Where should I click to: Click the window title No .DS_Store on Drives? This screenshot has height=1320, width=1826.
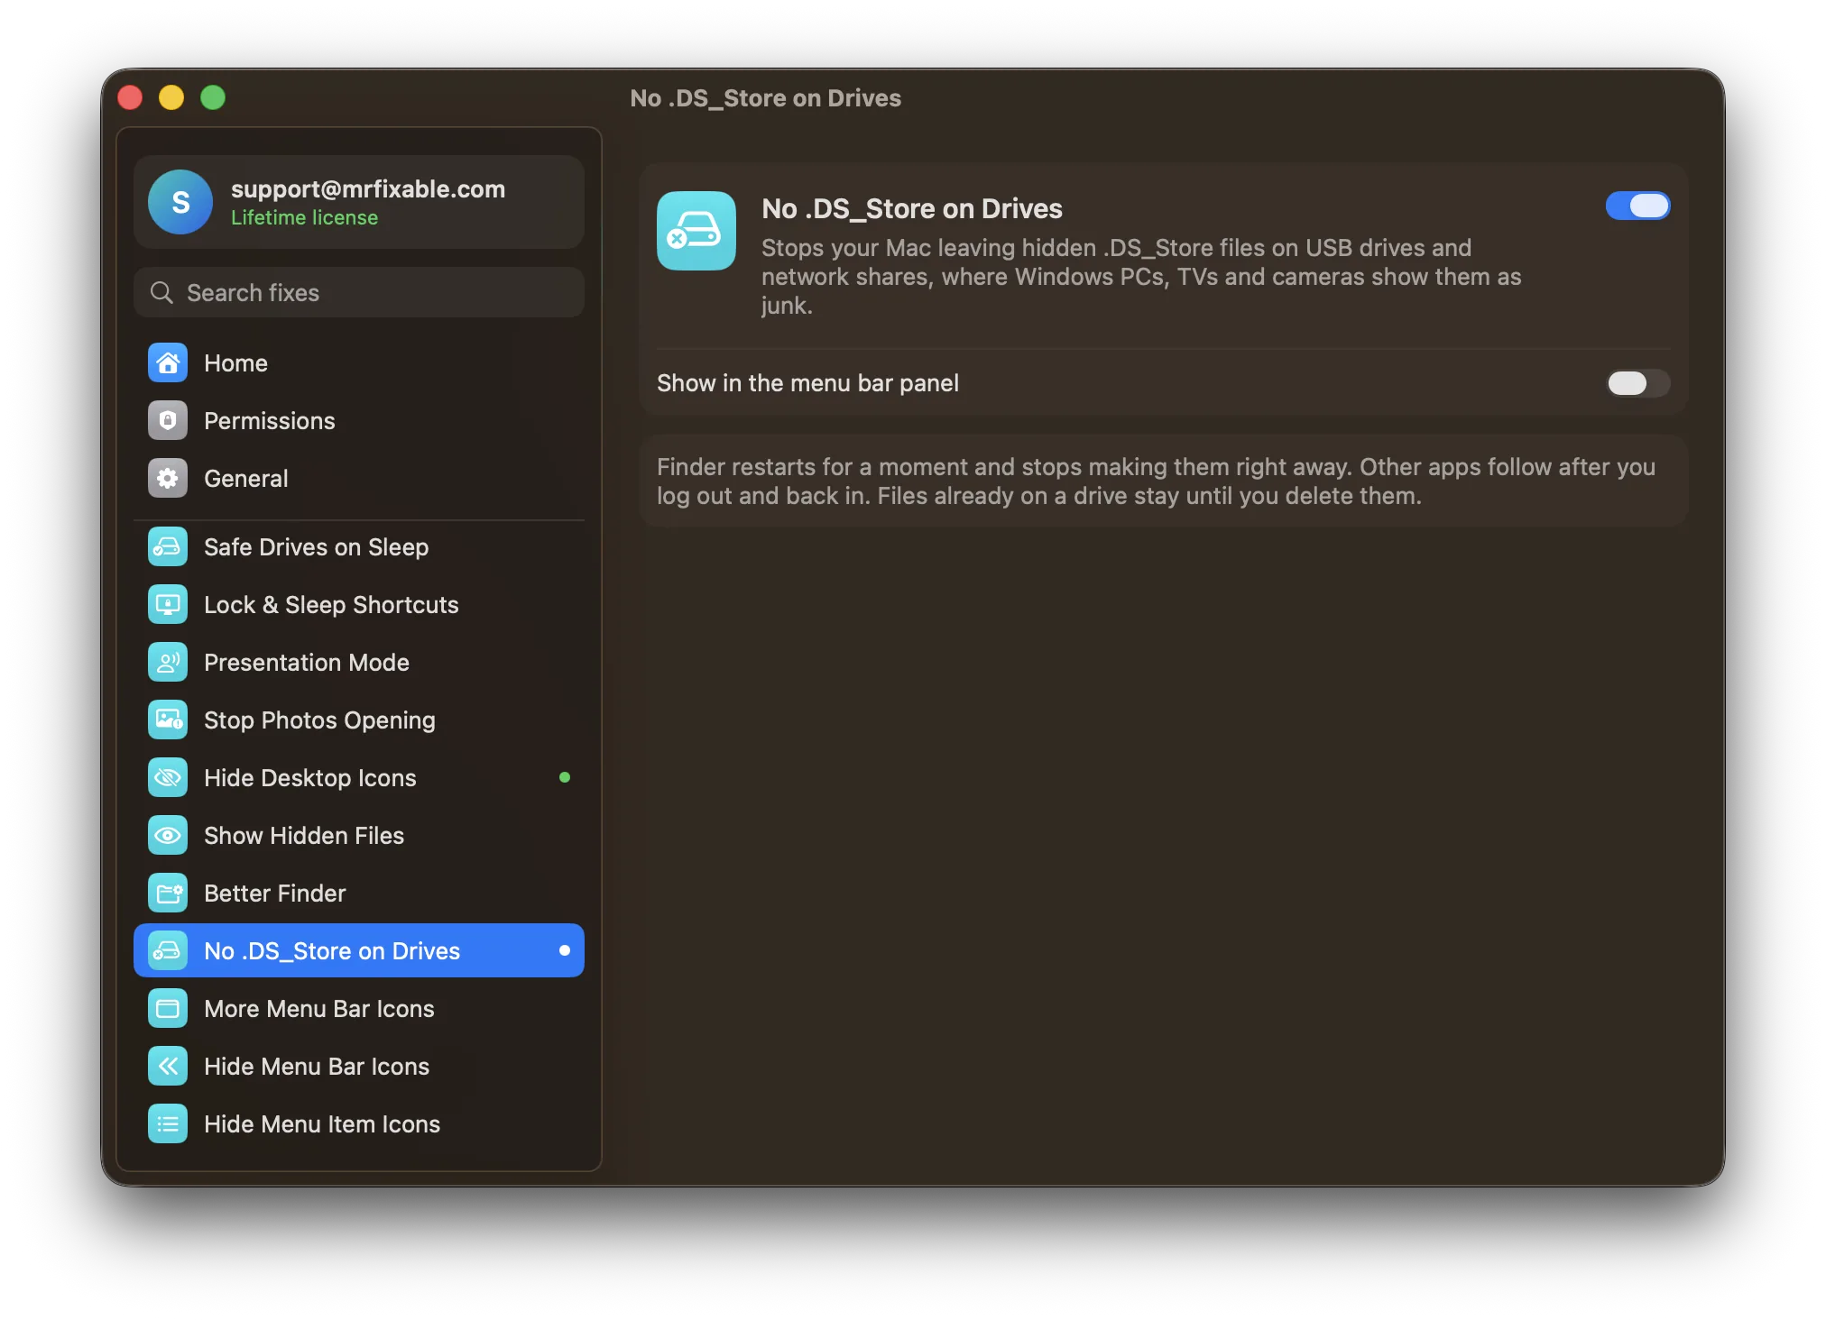tap(765, 97)
